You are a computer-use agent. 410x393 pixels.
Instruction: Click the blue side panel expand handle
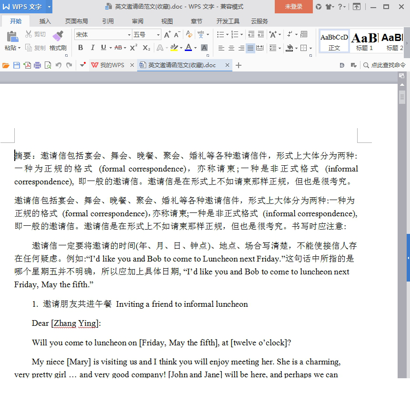(408, 258)
